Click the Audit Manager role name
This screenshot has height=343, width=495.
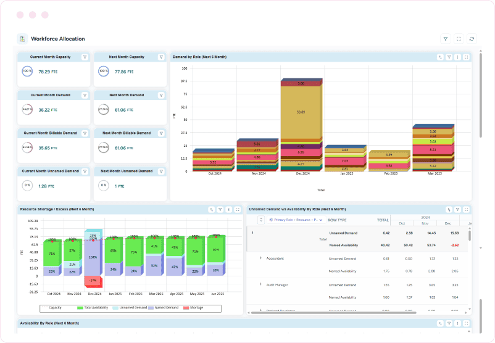point(277,285)
